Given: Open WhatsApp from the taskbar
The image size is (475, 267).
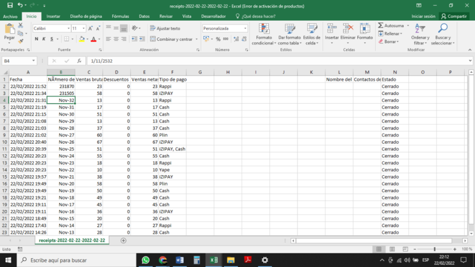Looking at the screenshot, I should [146, 260].
